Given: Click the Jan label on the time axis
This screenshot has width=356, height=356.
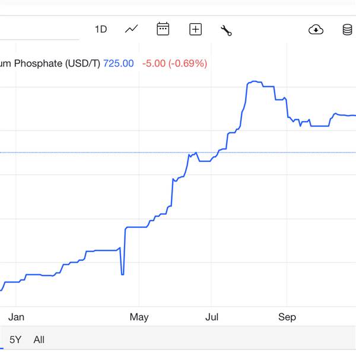Looking at the screenshot, I should [x=17, y=317].
